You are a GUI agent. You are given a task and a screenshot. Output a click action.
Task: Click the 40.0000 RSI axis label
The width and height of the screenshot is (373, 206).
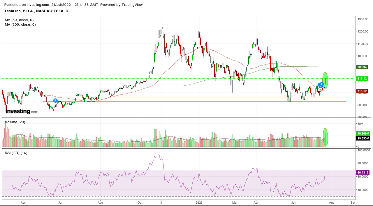point(363,190)
